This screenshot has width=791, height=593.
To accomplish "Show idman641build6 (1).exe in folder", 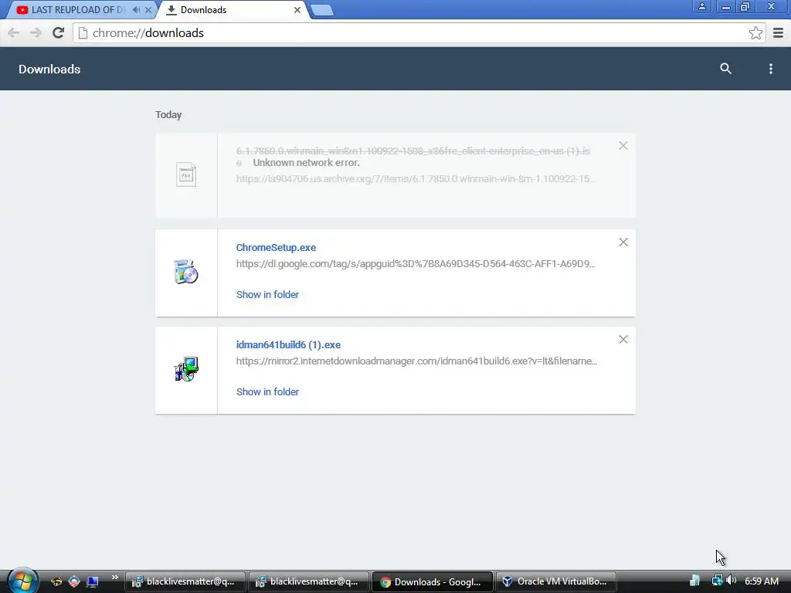I will 267,391.
